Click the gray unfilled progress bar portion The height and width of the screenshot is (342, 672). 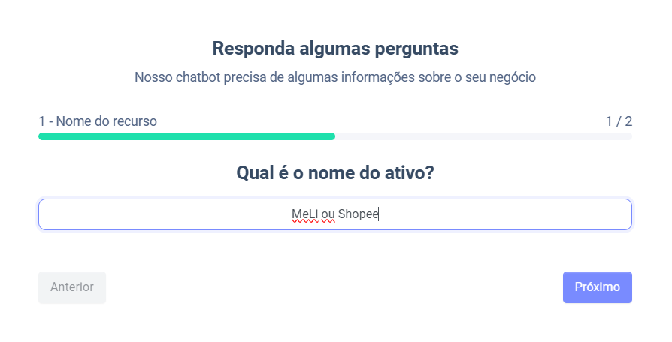(483, 136)
